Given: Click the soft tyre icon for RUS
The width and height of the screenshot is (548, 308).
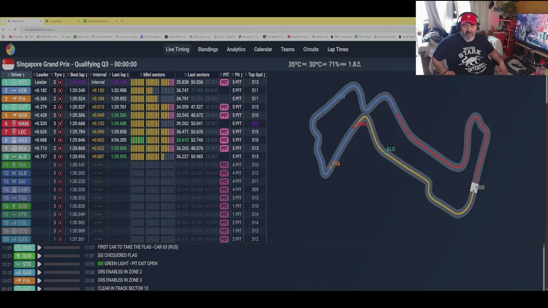Looking at the screenshot, I should [60, 82].
